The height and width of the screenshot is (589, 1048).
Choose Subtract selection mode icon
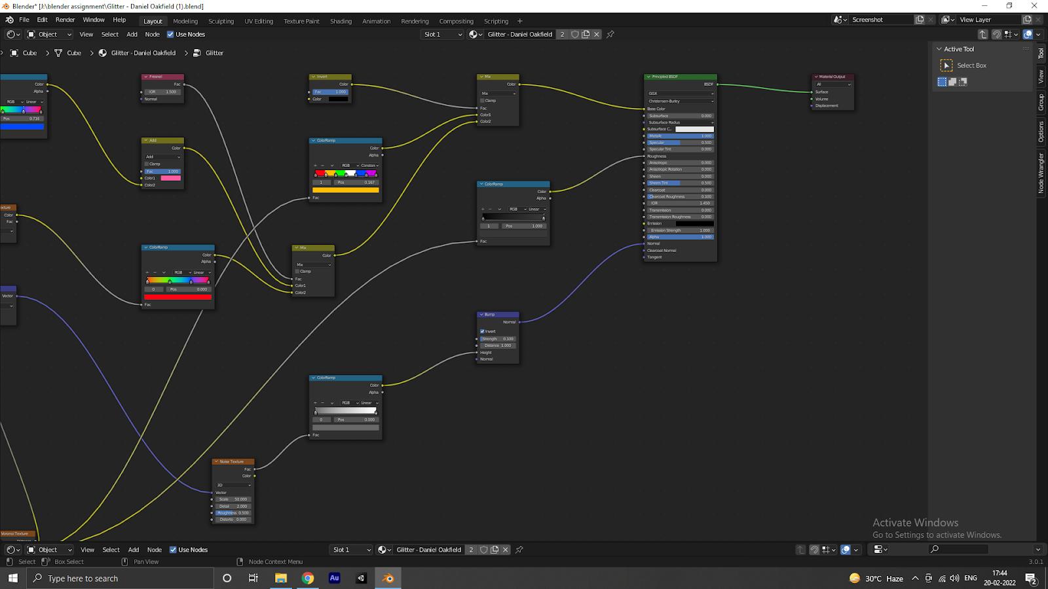(x=963, y=82)
